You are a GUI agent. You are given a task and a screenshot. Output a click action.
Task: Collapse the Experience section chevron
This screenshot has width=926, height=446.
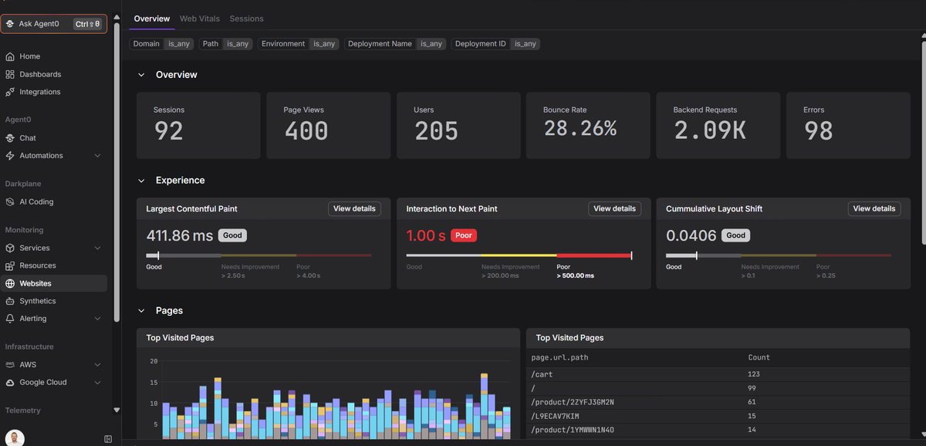(x=141, y=181)
